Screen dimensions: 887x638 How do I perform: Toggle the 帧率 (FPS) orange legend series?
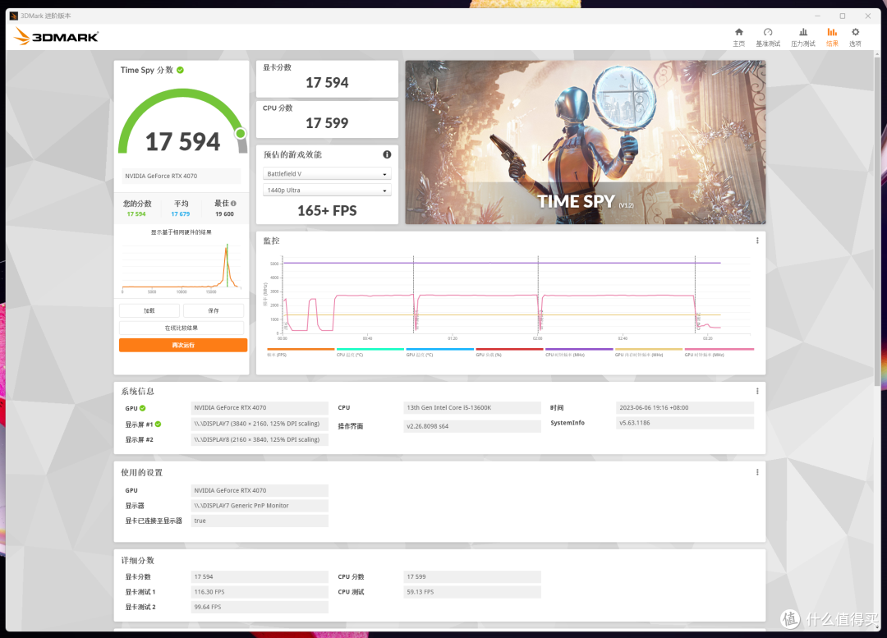pyautogui.click(x=301, y=352)
